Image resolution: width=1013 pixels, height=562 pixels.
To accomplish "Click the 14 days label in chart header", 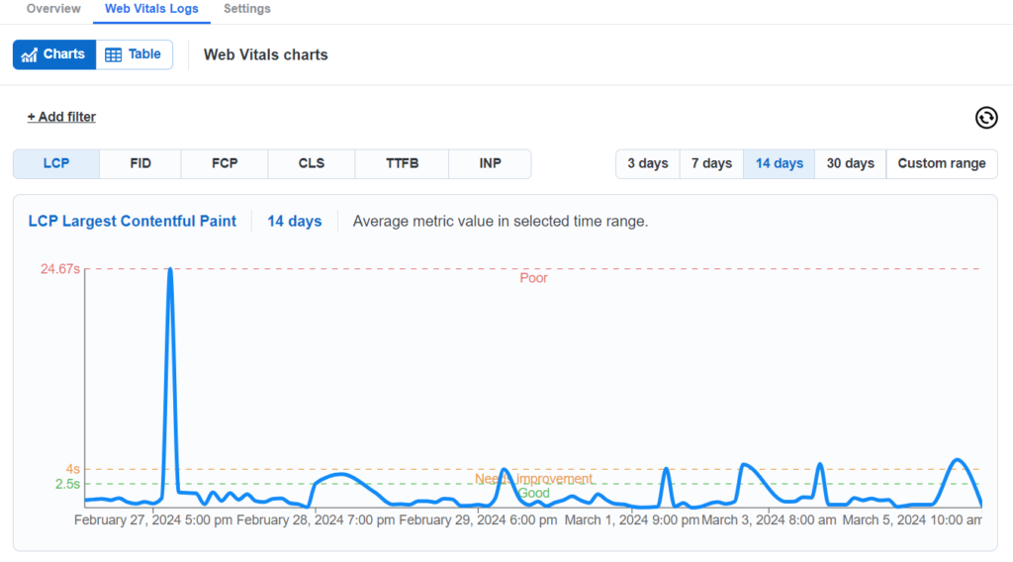I will point(295,221).
